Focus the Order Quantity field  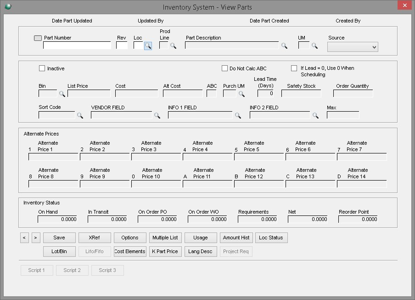[353, 93]
